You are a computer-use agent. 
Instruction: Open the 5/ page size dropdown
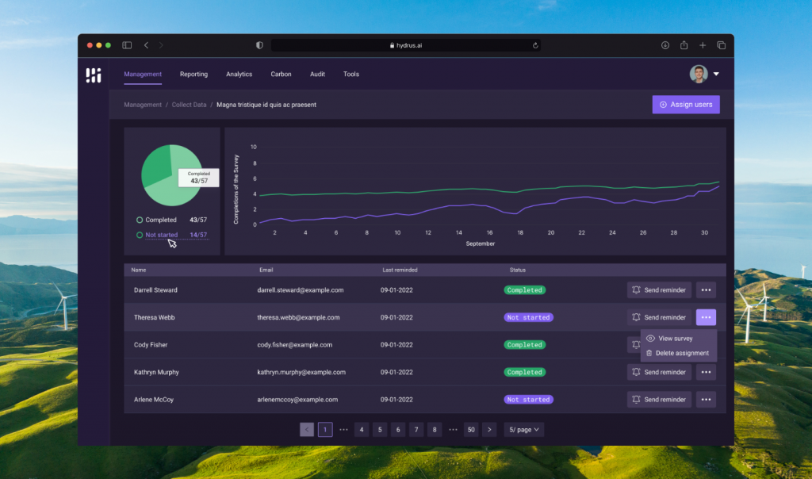pyautogui.click(x=523, y=429)
